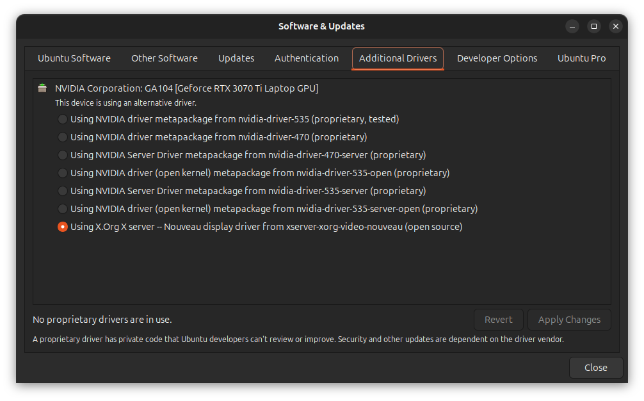Close the Software & Updates dialog
Image resolution: width=644 pixels, height=401 pixels.
click(x=596, y=368)
